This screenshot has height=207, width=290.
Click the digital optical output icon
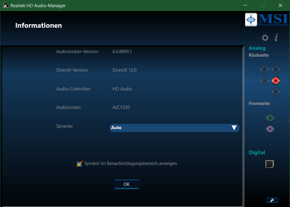click(x=270, y=164)
